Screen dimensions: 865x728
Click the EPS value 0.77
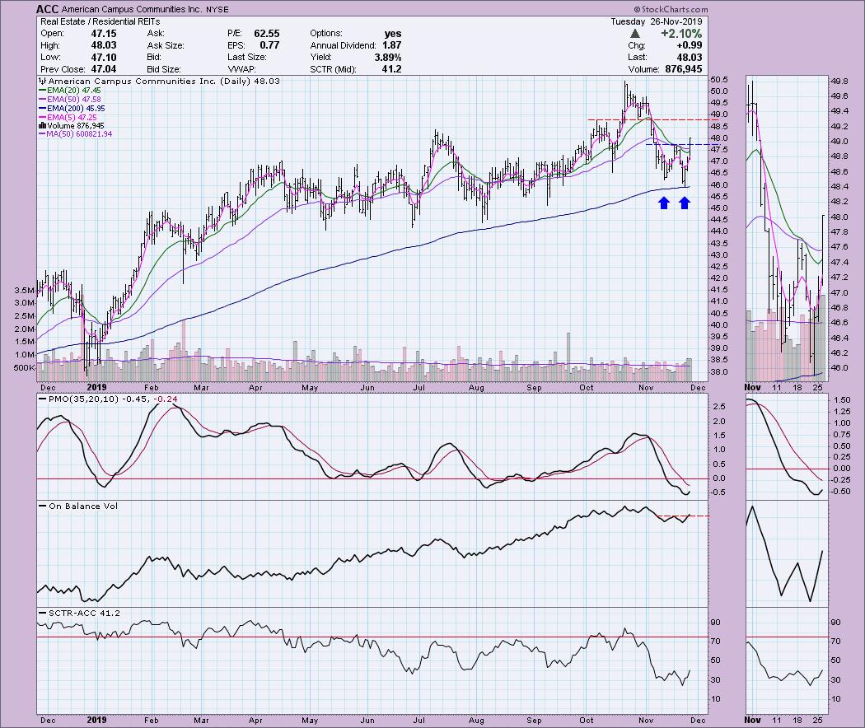[269, 45]
